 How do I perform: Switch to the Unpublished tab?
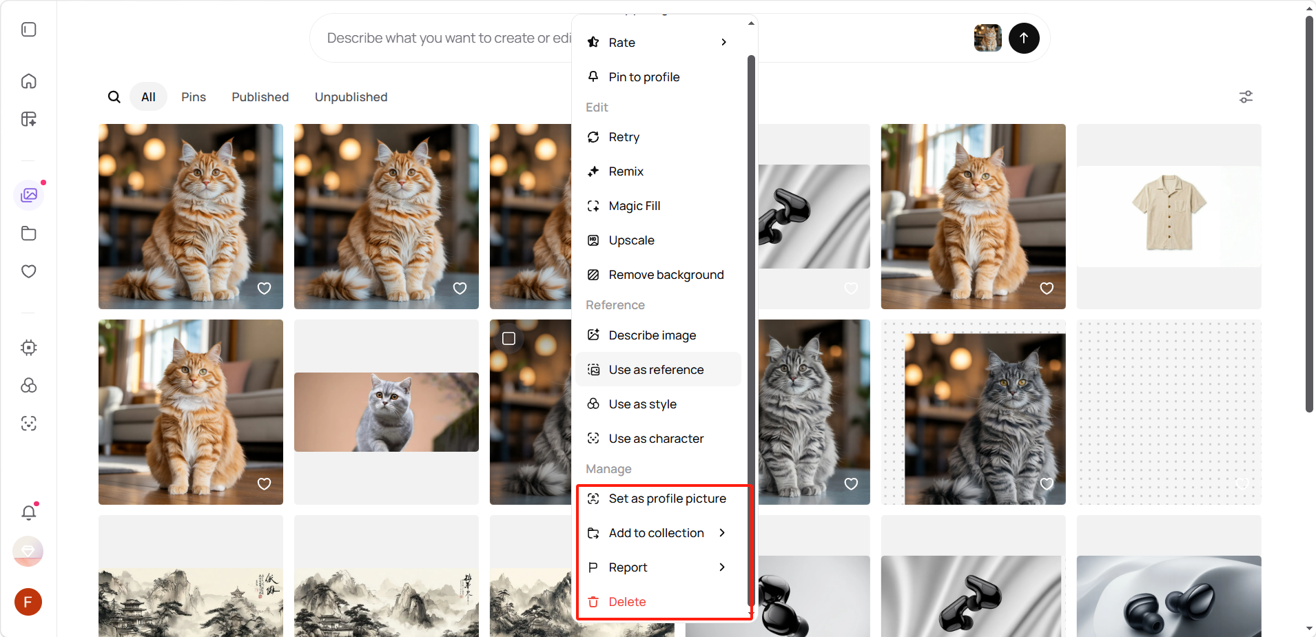click(351, 97)
